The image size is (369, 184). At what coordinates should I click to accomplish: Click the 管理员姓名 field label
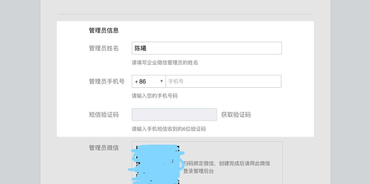[x=104, y=48]
